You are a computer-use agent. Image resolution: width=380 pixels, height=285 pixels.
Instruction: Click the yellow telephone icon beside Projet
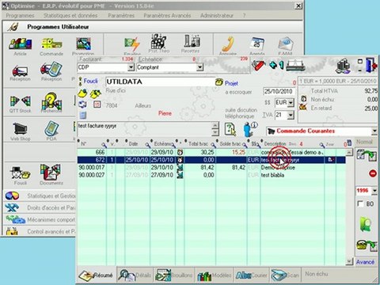click(218, 82)
